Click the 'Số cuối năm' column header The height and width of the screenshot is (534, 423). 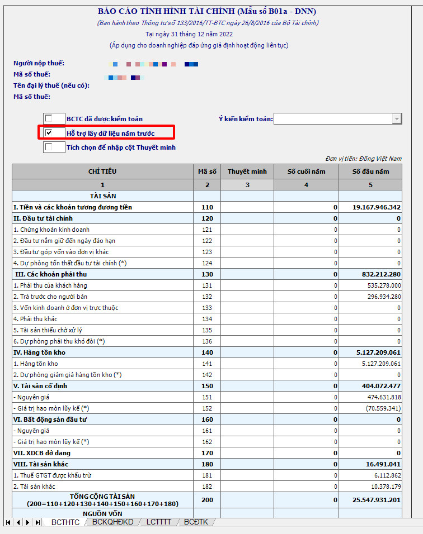(306, 171)
